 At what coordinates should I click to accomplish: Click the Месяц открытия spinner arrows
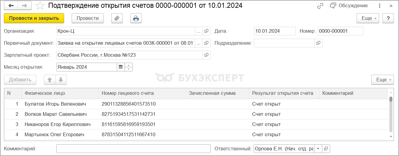128,67
